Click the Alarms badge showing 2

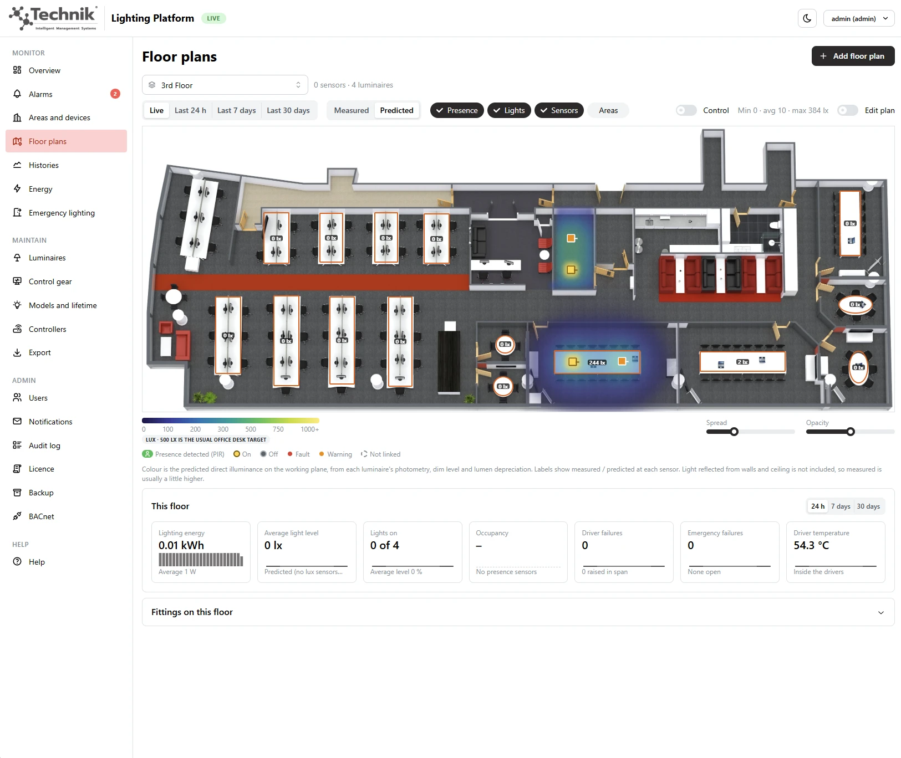click(115, 94)
